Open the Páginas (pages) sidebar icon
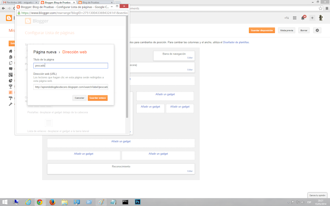 coord(11,63)
